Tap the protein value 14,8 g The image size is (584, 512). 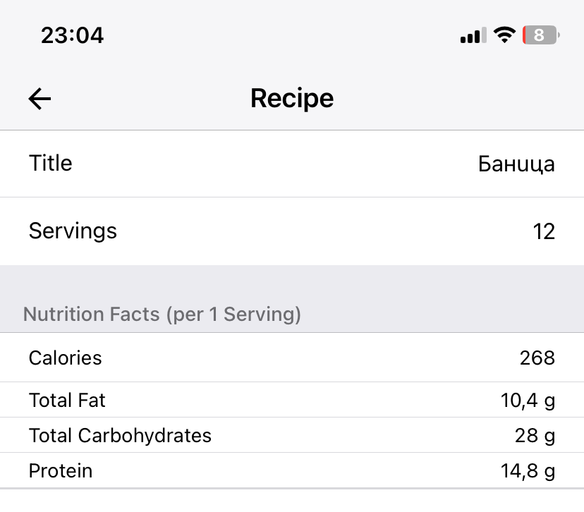[528, 470]
